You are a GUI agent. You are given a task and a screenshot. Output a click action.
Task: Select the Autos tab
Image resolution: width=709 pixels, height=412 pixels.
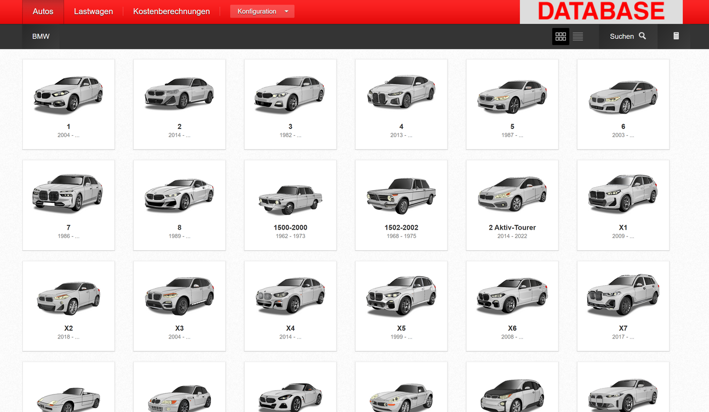[43, 12]
